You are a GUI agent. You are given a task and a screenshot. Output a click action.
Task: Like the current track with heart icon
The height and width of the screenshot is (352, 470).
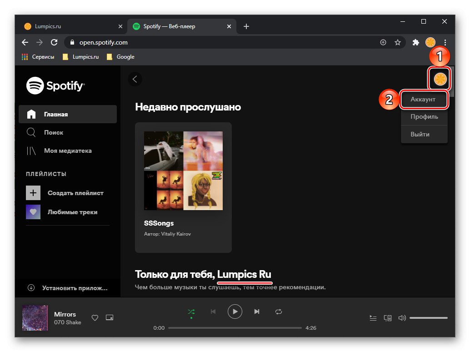click(95, 318)
